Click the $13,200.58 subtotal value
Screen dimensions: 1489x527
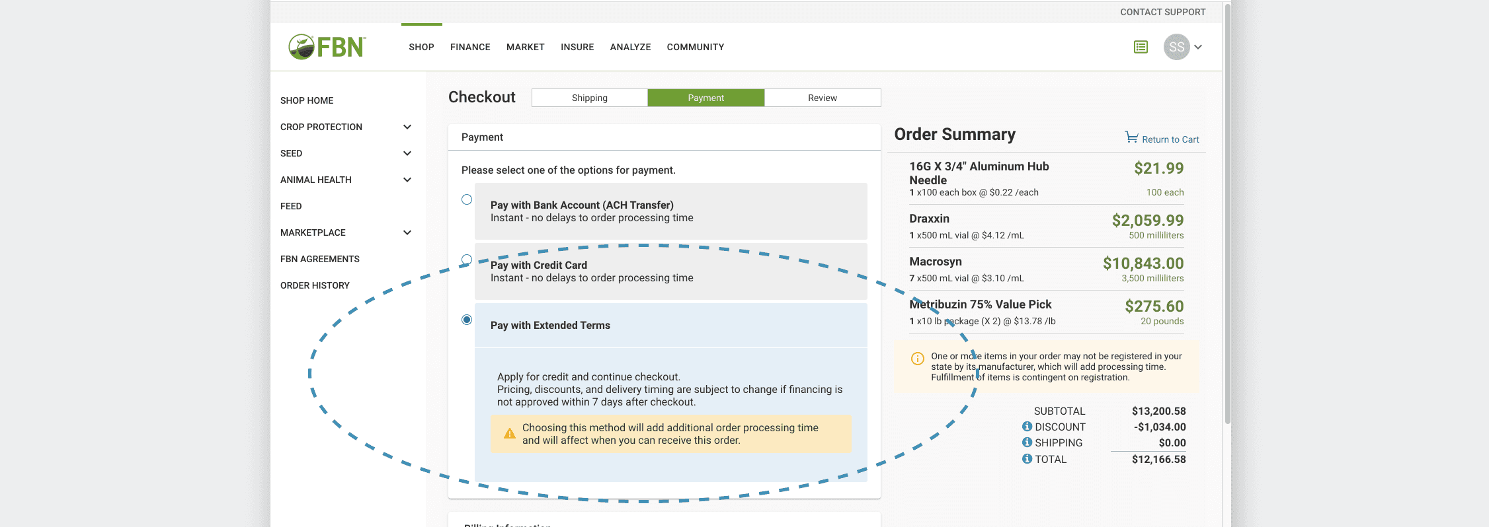click(x=1159, y=411)
